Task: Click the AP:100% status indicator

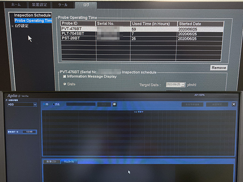Action: coord(199,95)
